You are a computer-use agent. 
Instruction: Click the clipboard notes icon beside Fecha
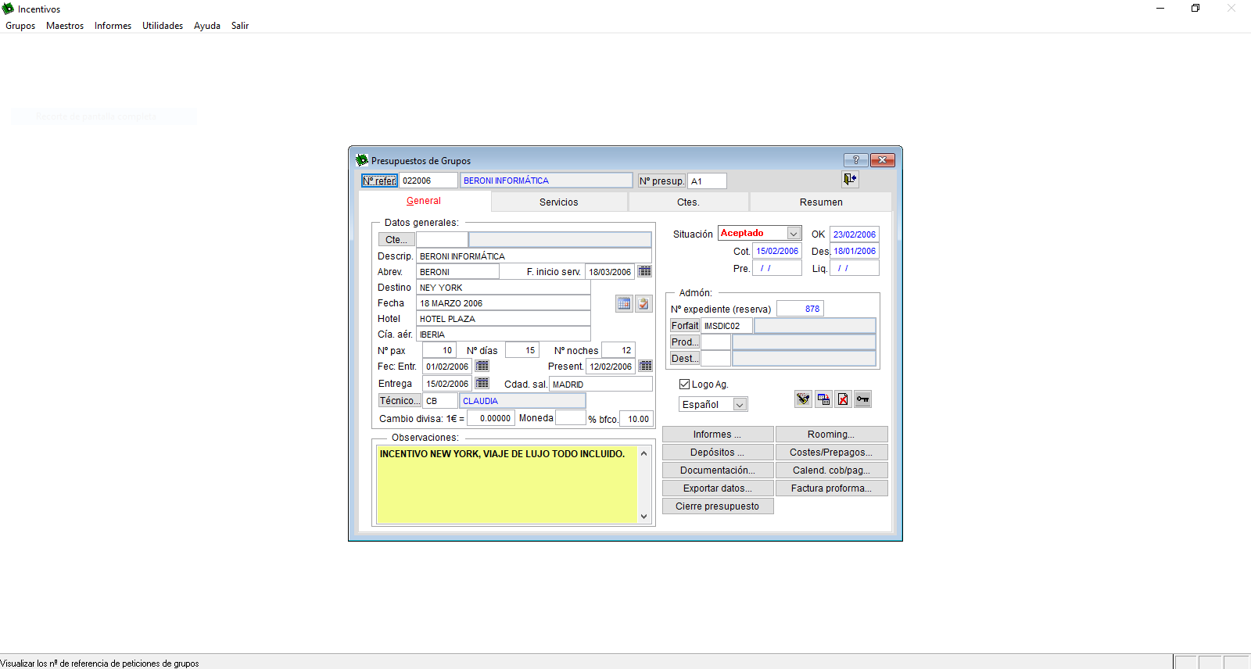tap(643, 304)
